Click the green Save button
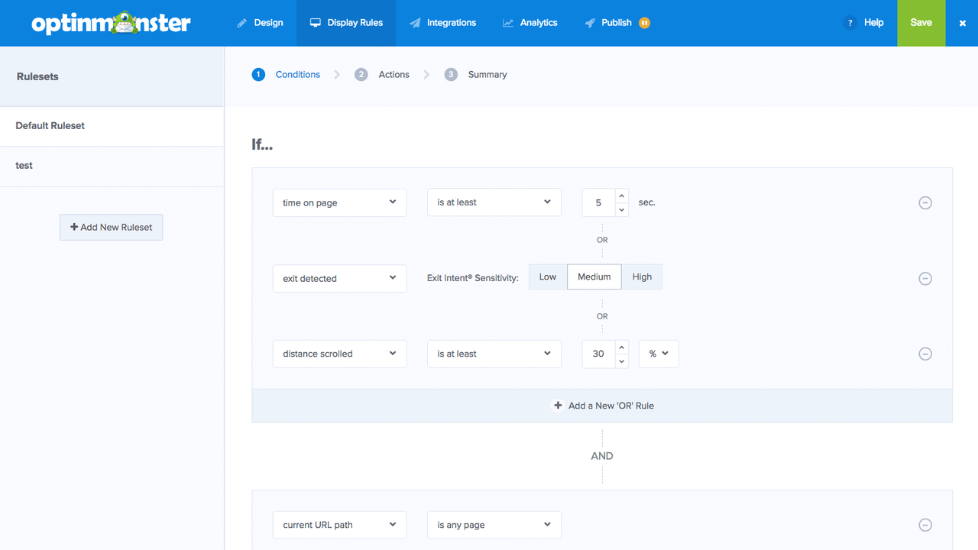The height and width of the screenshot is (550, 978). point(921,23)
